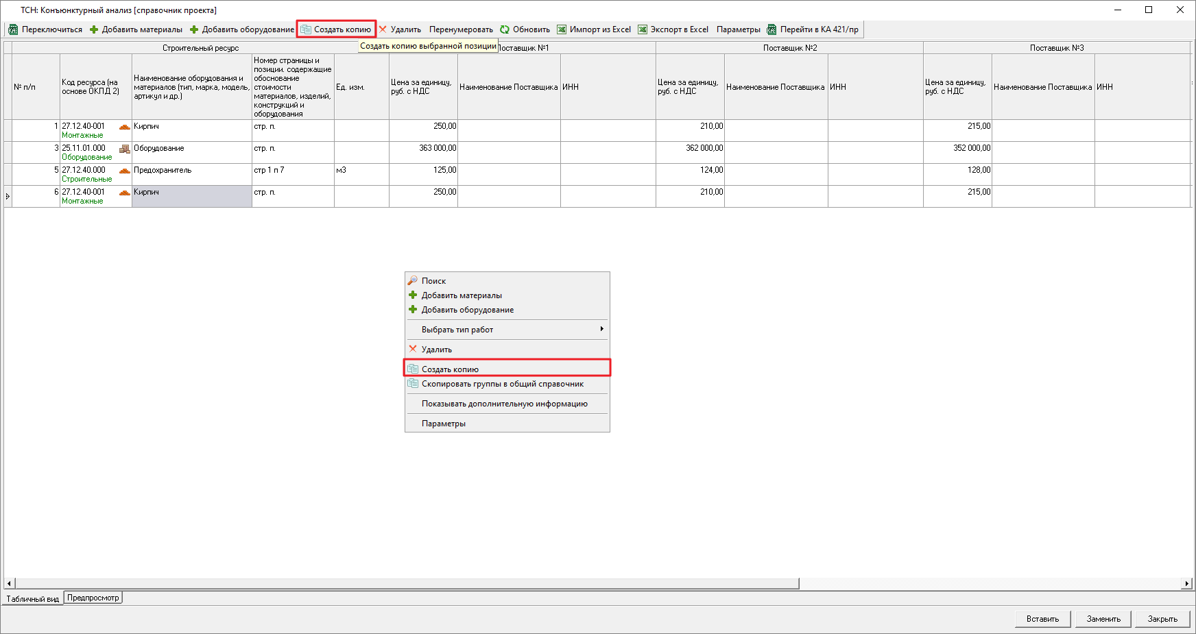The width and height of the screenshot is (1196, 634).
Task: Click the Переключиться toolbar icon
Action: point(13,29)
